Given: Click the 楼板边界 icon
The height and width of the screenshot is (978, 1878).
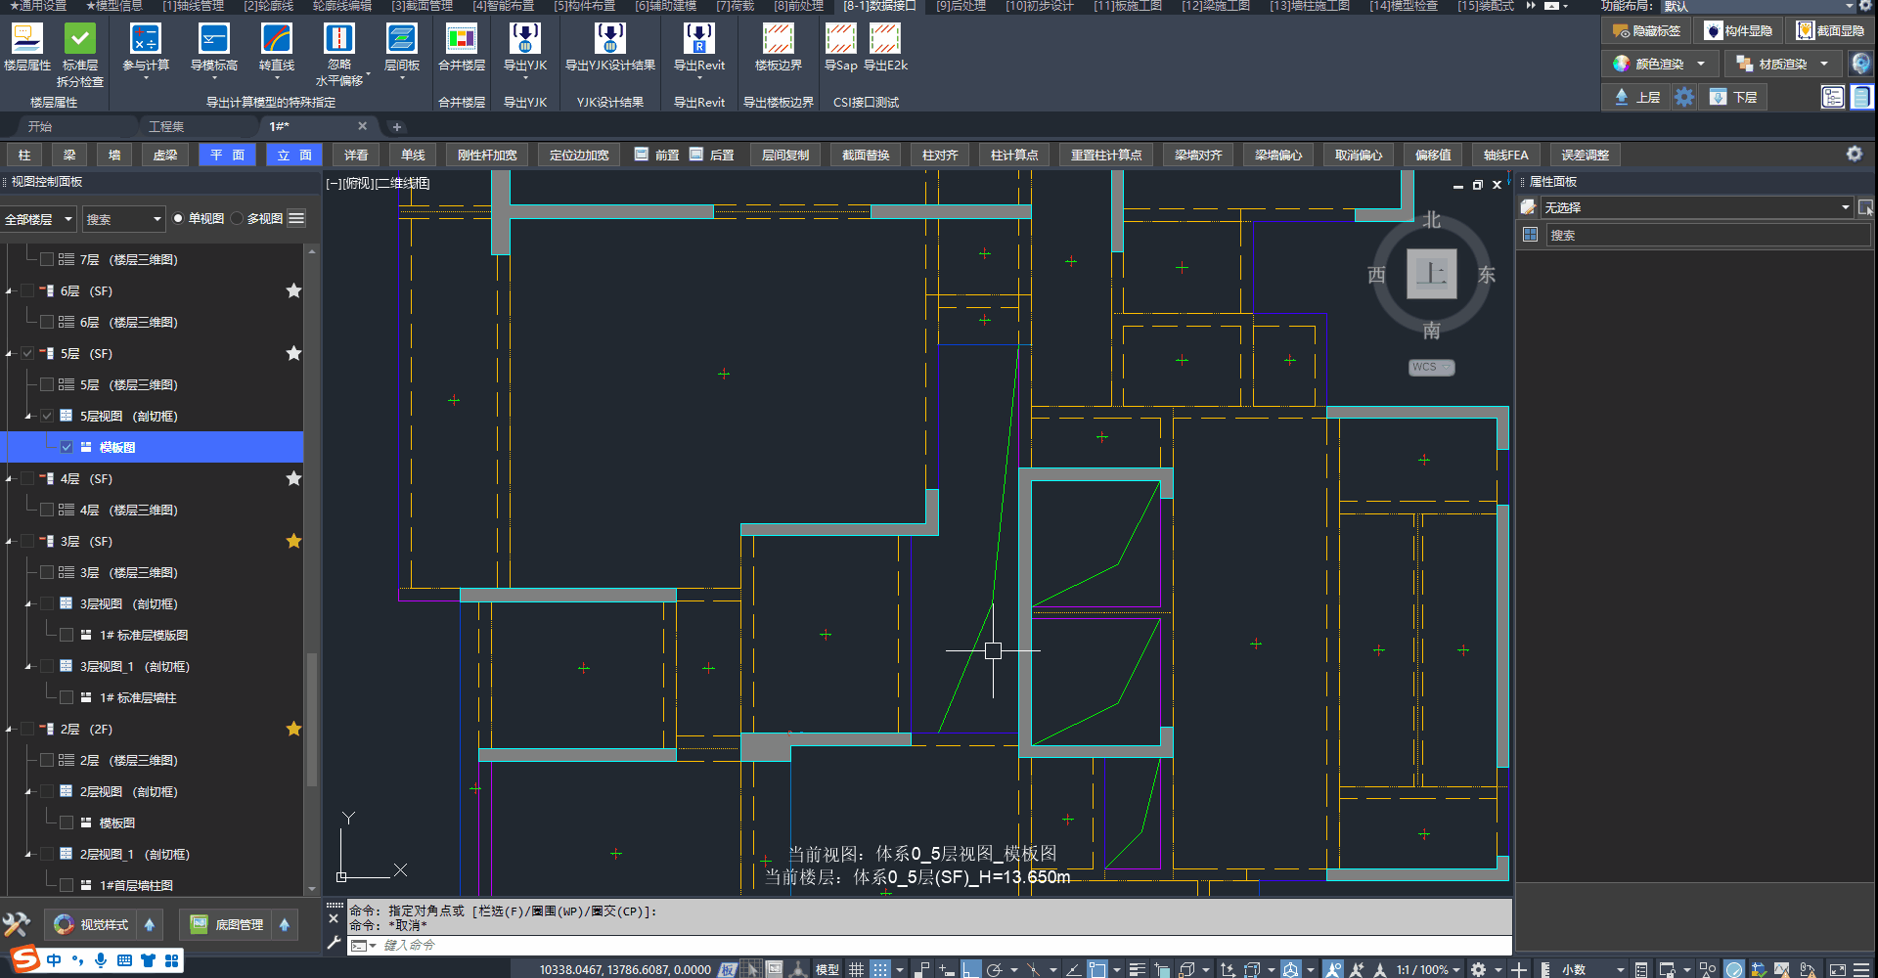Looking at the screenshot, I should pos(778,40).
